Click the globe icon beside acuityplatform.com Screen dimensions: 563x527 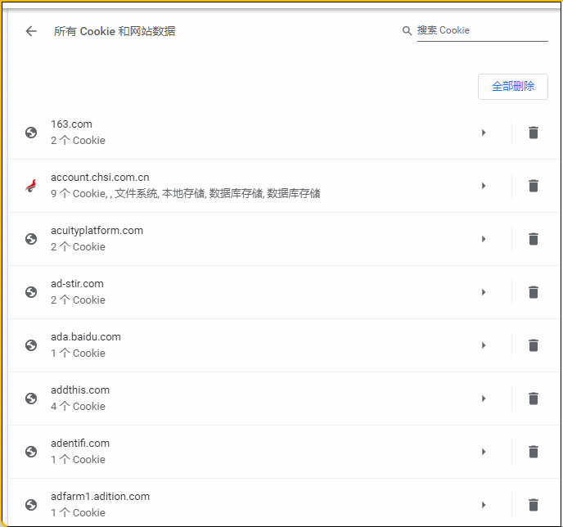[x=31, y=239]
